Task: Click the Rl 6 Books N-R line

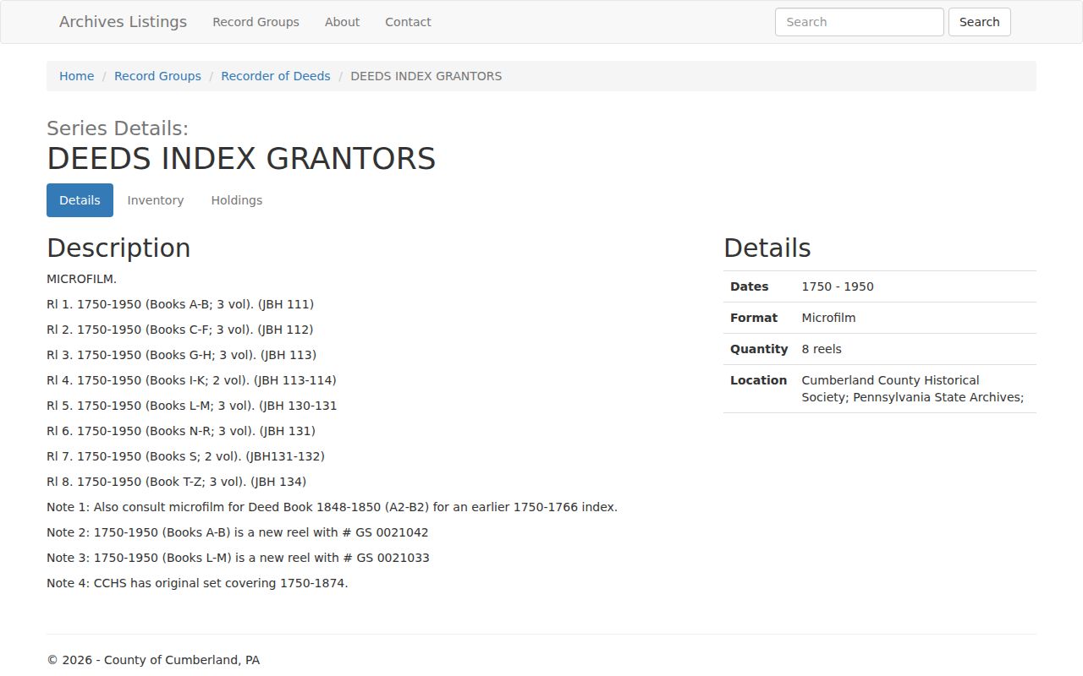Action: pos(181,431)
